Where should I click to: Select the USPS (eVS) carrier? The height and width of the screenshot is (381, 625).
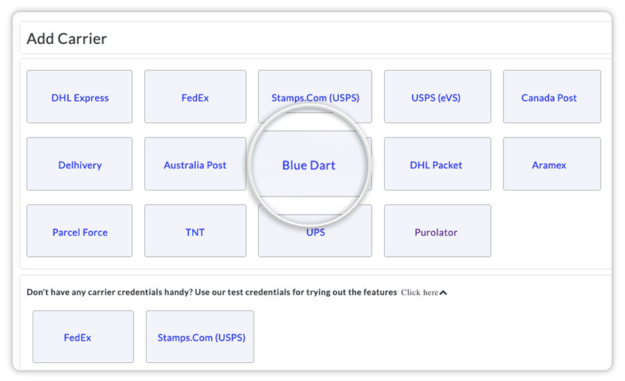[x=437, y=97]
